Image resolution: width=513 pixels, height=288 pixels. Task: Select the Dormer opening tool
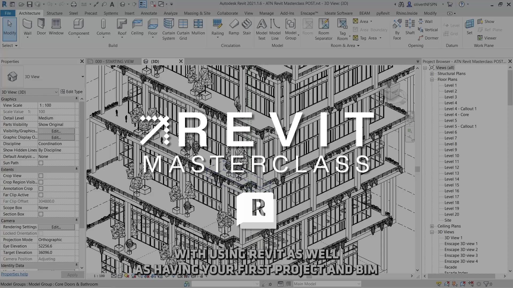[x=428, y=38]
